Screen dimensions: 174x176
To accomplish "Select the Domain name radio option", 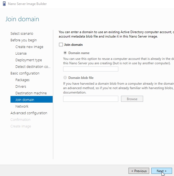I will point(65,53).
